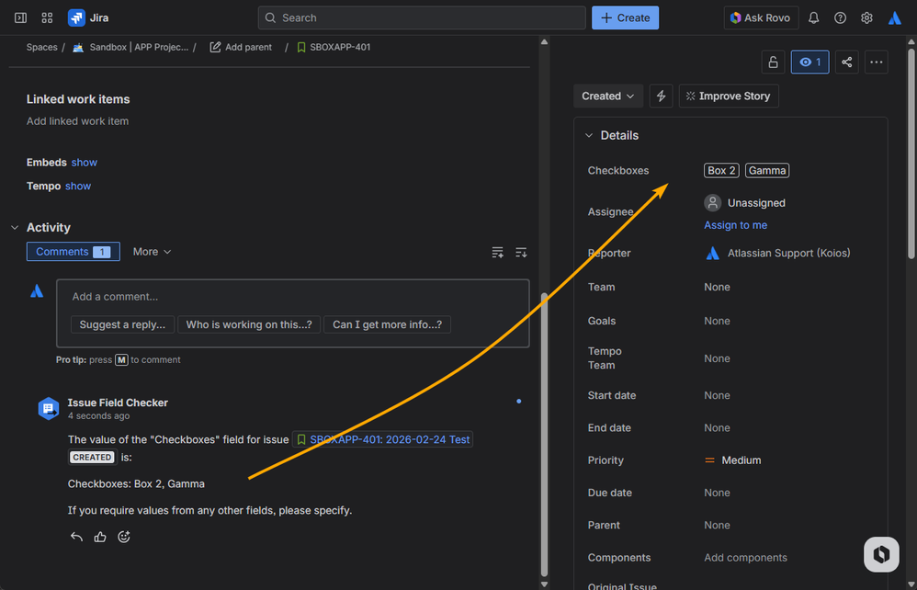Image resolution: width=917 pixels, height=590 pixels.
Task: Click the unread blue dot on comment
Action: (519, 401)
